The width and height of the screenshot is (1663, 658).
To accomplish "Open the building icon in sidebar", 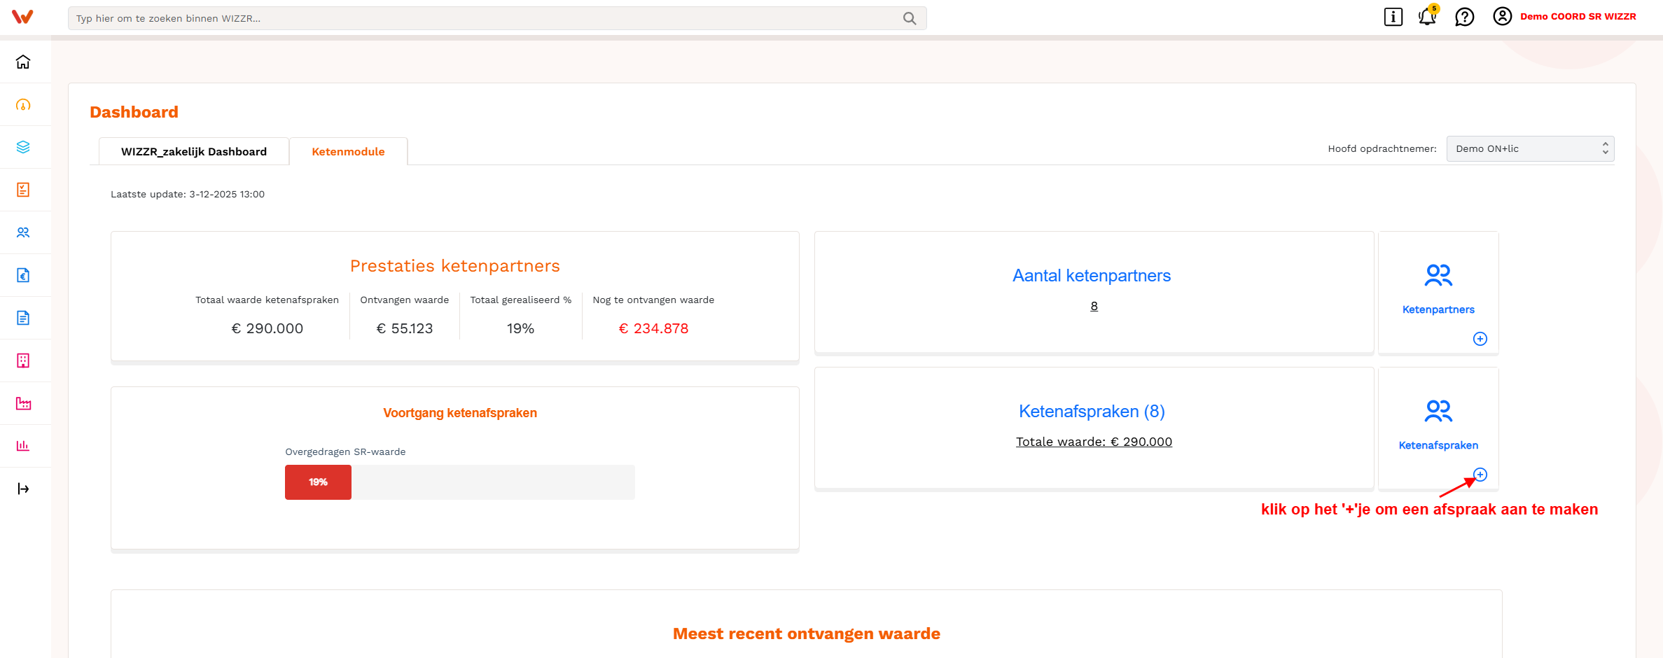I will [23, 360].
